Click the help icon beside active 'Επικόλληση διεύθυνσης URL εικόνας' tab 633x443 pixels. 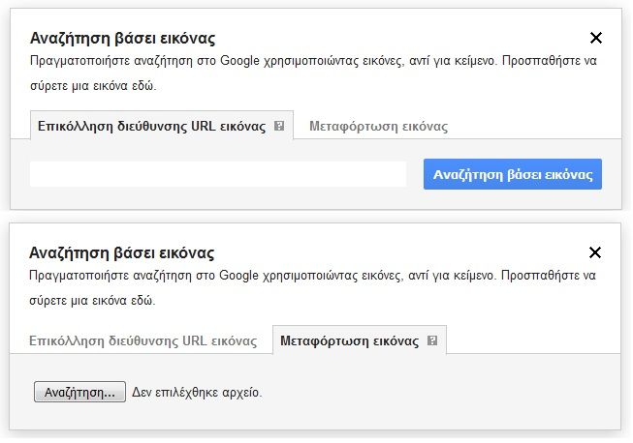279,126
